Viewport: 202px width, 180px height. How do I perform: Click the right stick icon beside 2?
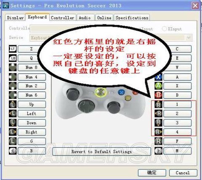(158, 114)
